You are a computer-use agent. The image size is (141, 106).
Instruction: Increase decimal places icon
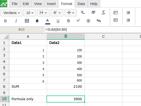[x=93, y=12]
